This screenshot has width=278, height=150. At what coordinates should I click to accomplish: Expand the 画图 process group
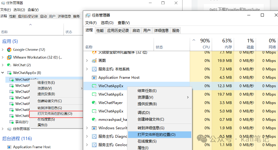click(x=87, y=61)
